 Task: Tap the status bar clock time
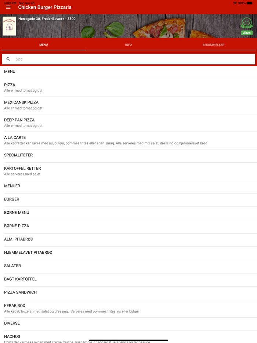tap(10, 3)
